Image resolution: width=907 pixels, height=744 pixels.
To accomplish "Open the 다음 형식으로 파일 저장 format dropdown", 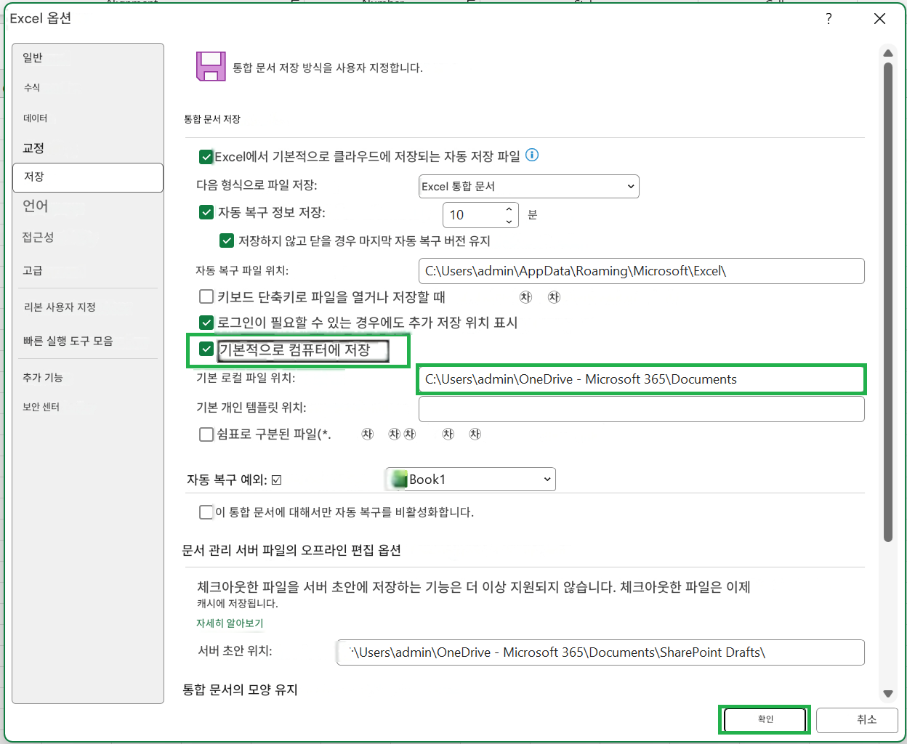I will pyautogui.click(x=529, y=186).
